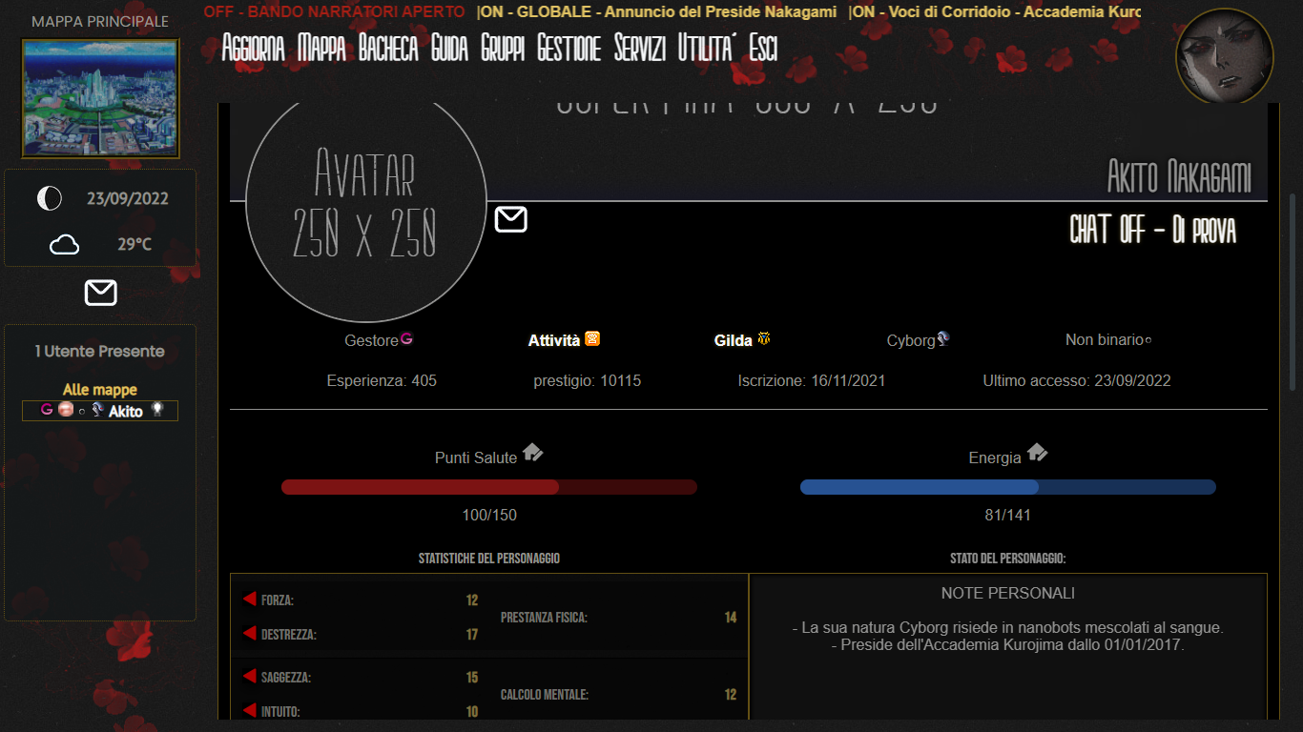Click the red Punti Salute progress bar
The width and height of the screenshot is (1303, 732).
point(488,487)
